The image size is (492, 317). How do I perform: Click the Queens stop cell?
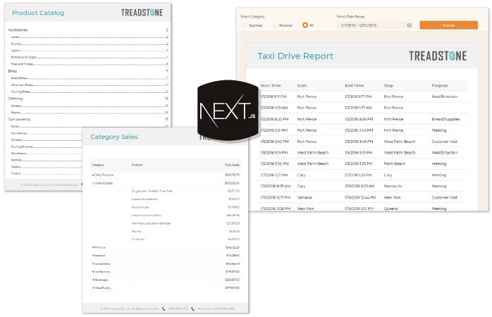(x=390, y=209)
